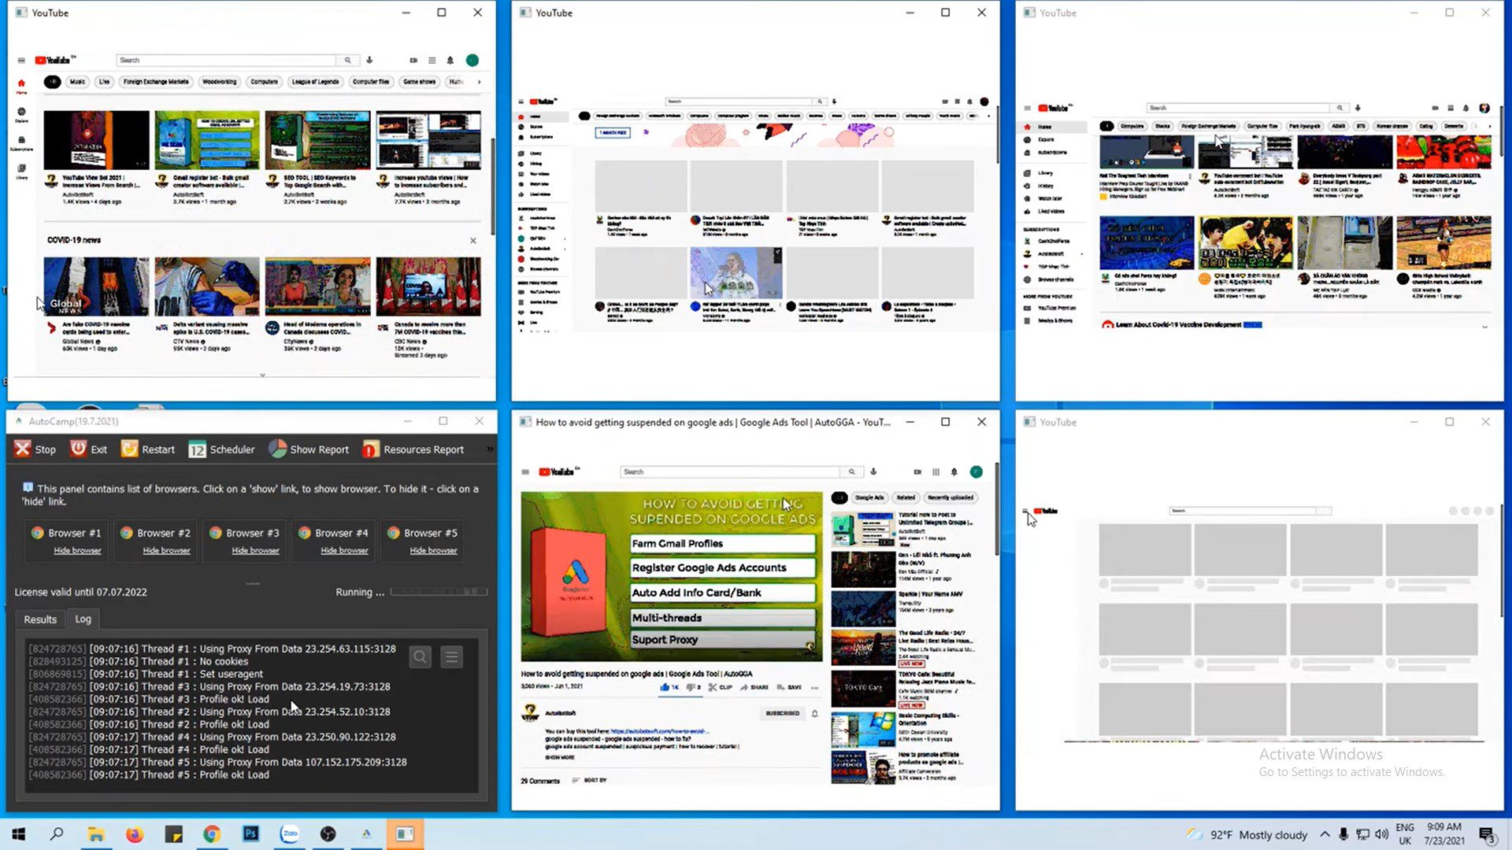
Task: Click create video icon in top-left YouTube window
Action: click(x=413, y=61)
